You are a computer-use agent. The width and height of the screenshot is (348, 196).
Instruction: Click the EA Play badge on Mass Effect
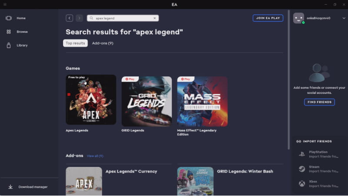[x=186, y=79]
